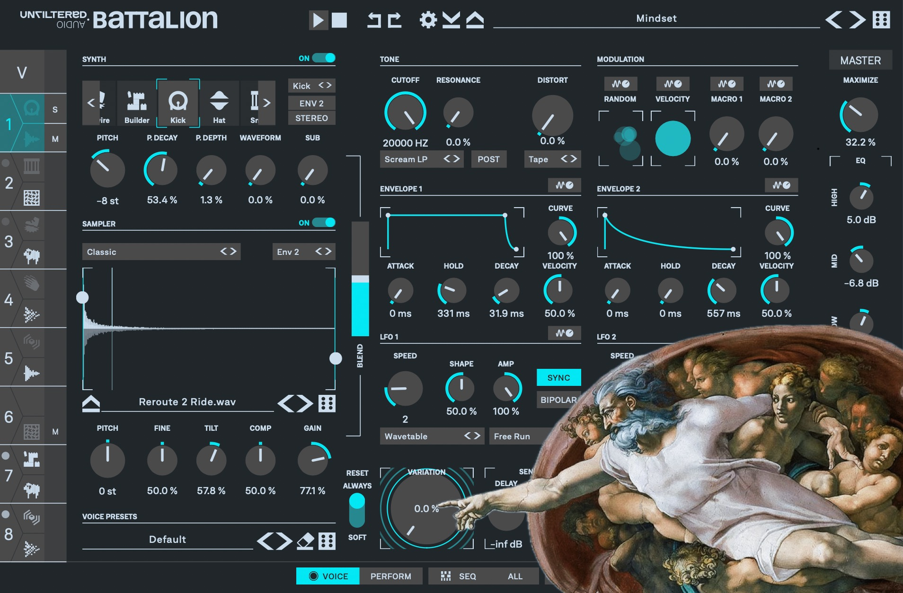The height and width of the screenshot is (593, 903).
Task: Click the sample waveform display
Action: (209, 328)
